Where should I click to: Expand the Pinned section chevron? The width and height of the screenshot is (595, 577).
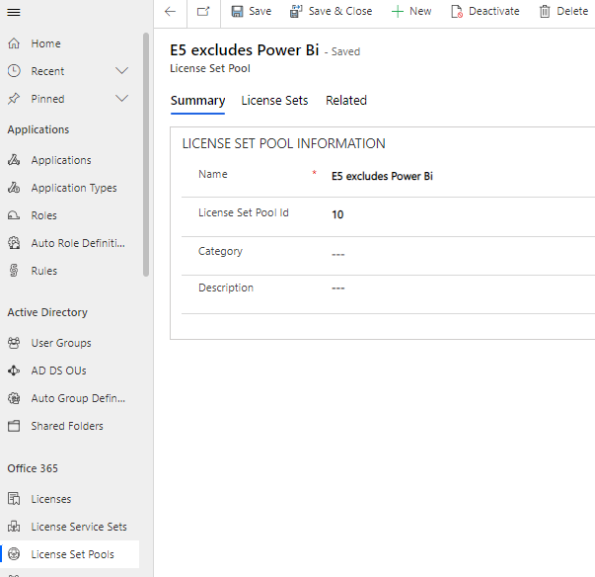[x=122, y=99]
